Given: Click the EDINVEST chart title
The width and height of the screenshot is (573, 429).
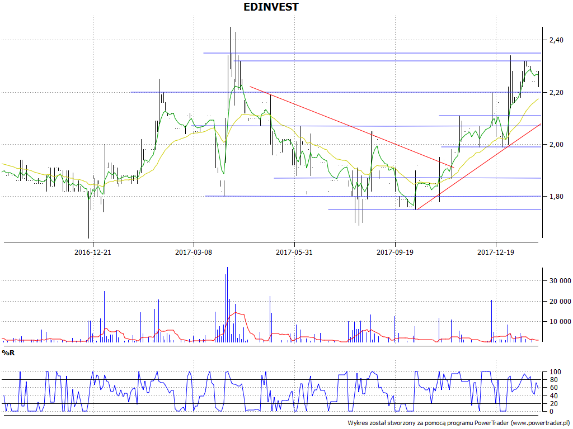Looking at the screenshot, I should pyautogui.click(x=271, y=7).
